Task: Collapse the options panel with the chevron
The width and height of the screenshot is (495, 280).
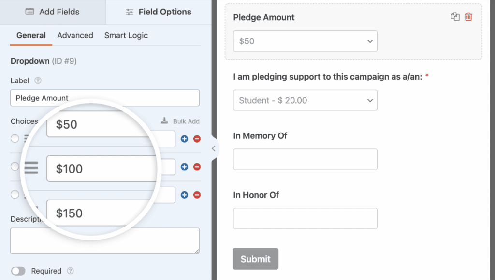Action: pos(214,148)
